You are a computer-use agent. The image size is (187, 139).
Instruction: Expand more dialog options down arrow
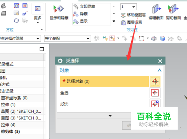point(110,116)
